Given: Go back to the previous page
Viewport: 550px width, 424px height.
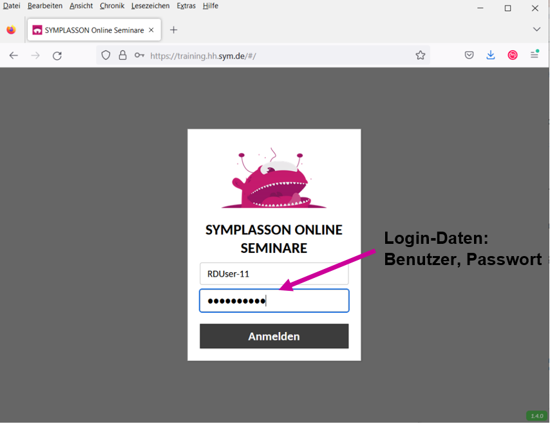Looking at the screenshot, I should 14,55.
